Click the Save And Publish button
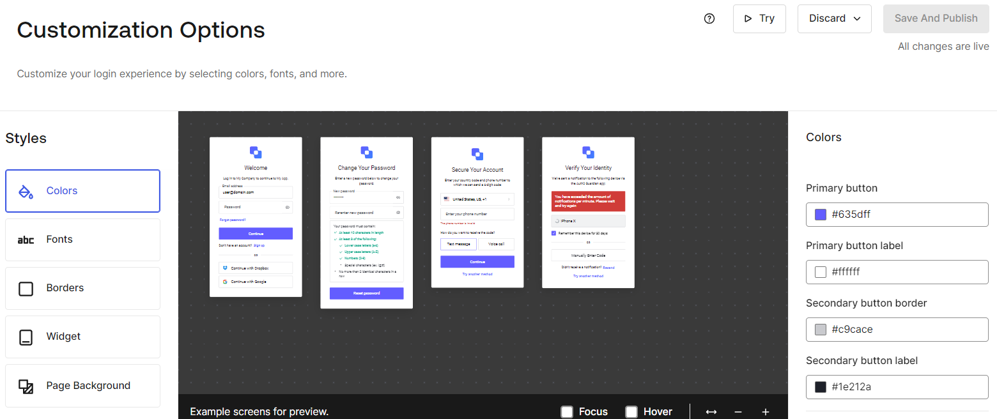 (936, 19)
